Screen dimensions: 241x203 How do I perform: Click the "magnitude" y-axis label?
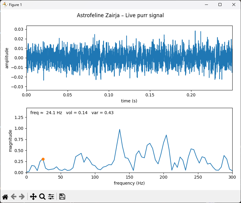(x=11, y=140)
